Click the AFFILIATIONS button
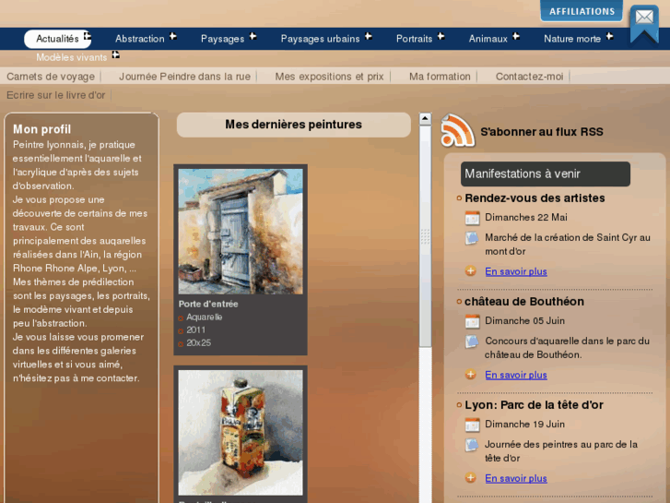This screenshot has width=670, height=503. pos(582,11)
